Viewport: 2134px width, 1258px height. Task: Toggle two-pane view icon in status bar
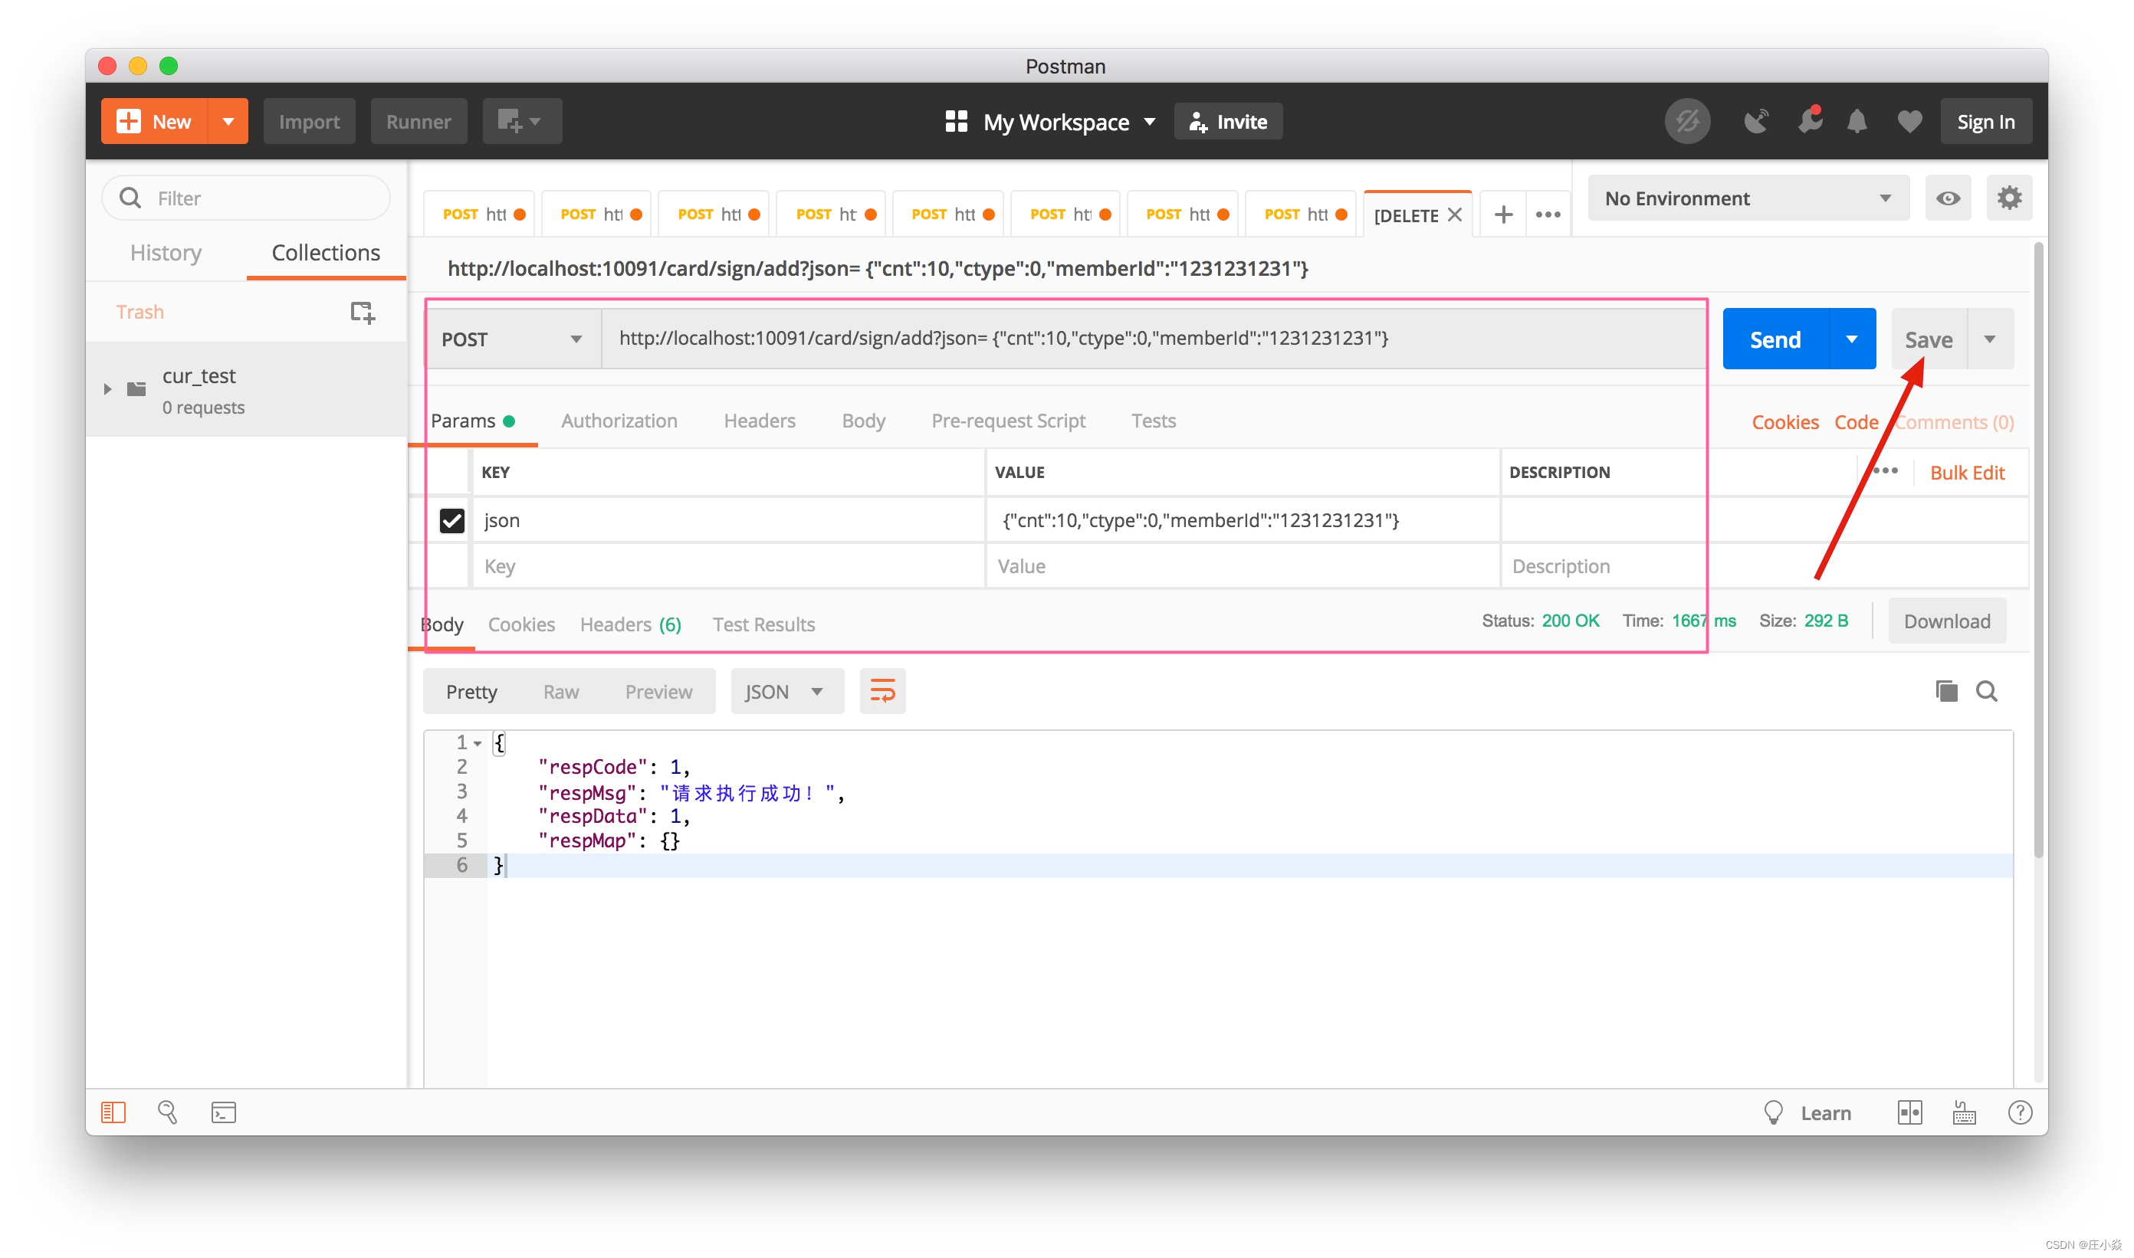(1909, 1112)
